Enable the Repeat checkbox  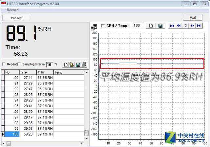(x=4, y=64)
